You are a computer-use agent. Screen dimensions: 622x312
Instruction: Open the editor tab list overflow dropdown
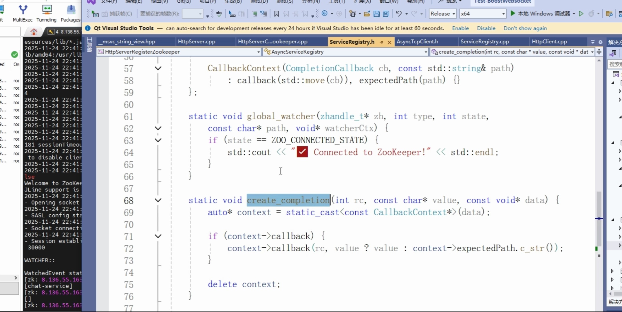tap(593, 42)
